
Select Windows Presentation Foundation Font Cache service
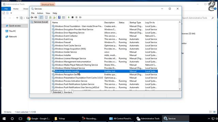105,78
